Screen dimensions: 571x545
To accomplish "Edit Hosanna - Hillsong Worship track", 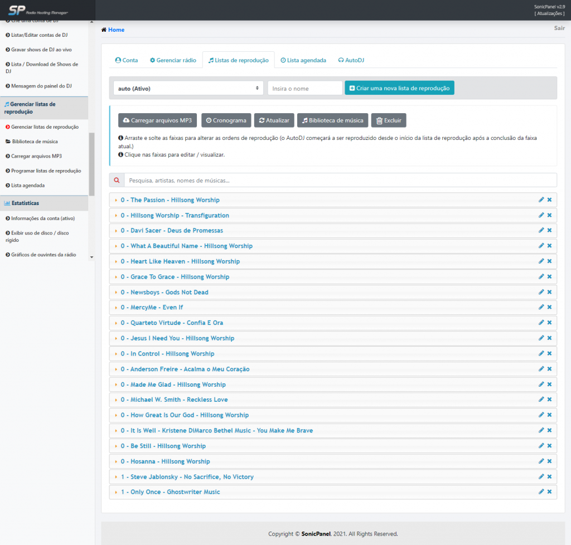I will tap(541, 461).
